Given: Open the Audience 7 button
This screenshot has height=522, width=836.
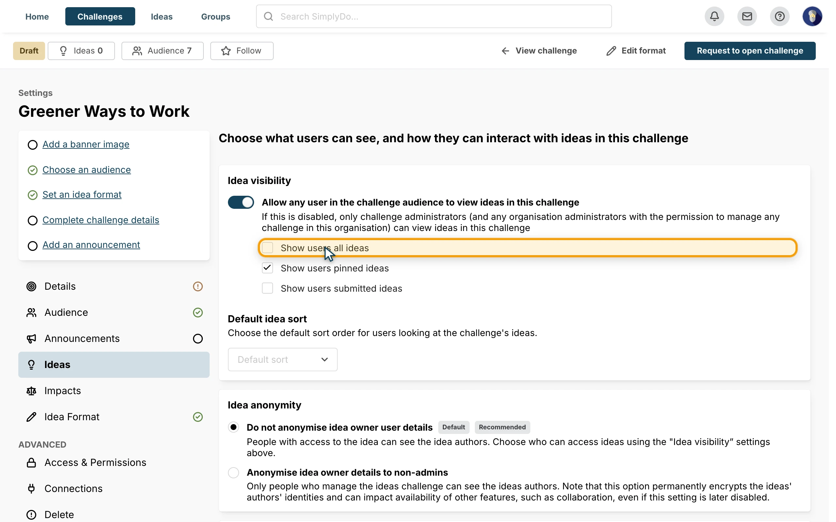Looking at the screenshot, I should tap(162, 51).
